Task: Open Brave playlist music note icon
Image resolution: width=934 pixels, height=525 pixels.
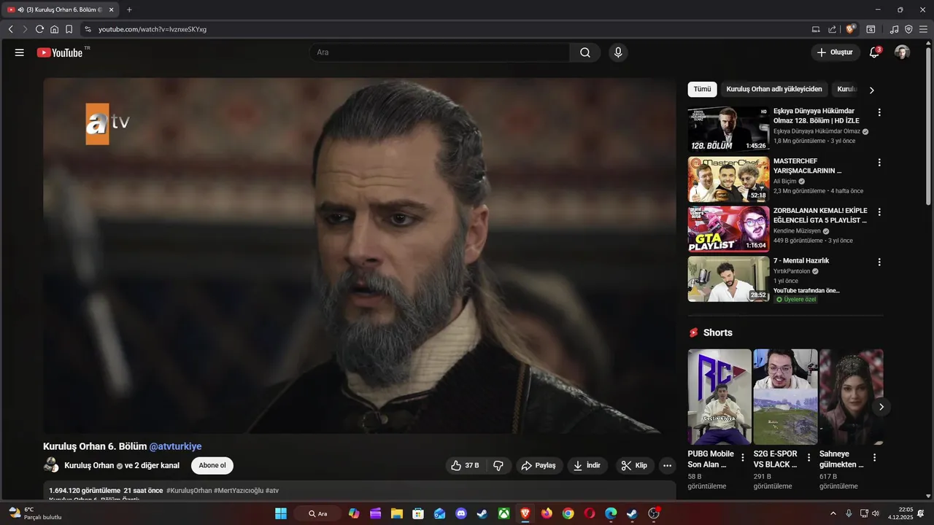Action: coord(895,29)
